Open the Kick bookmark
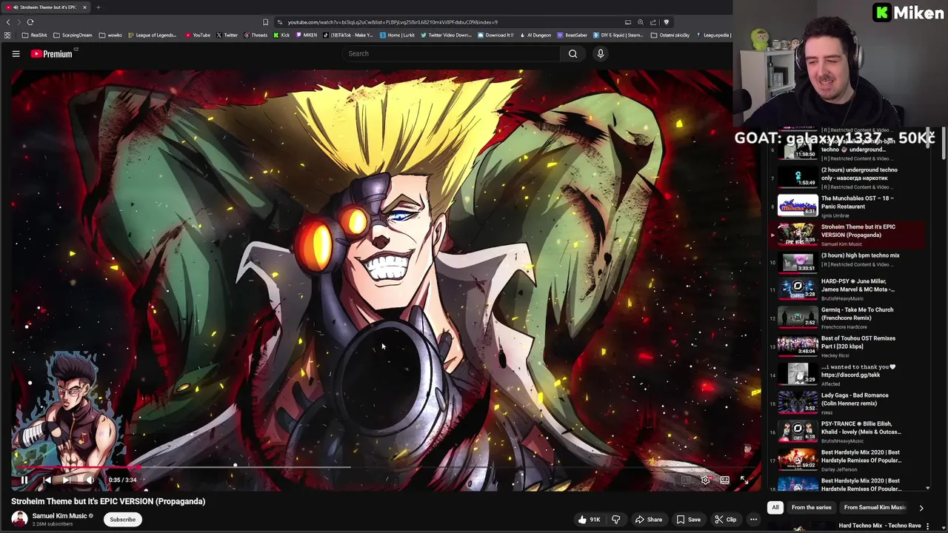This screenshot has width=948, height=533. 281,35
